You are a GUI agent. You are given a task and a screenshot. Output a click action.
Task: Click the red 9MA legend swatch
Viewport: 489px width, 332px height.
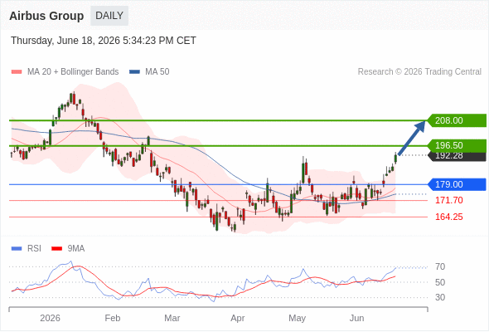pos(56,249)
